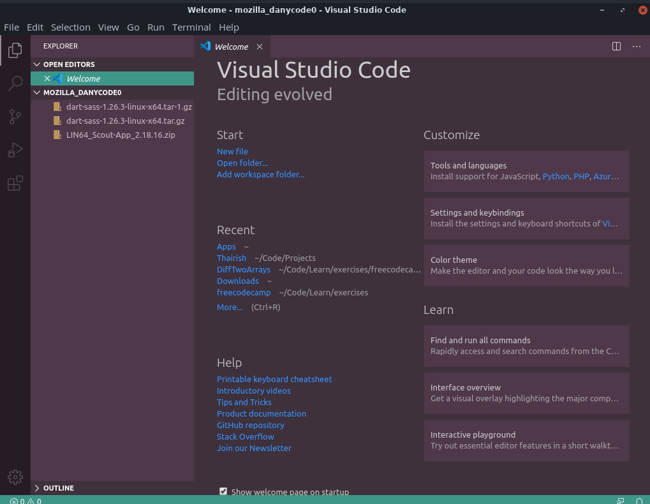Open the Manage gear menu
Image resolution: width=650 pixels, height=504 pixels.
pos(15,477)
